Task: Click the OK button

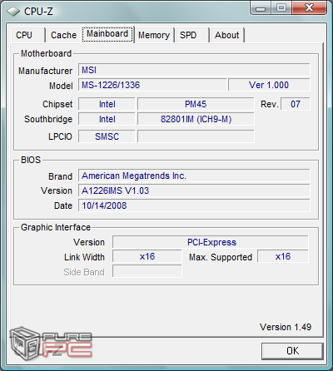Action: [x=292, y=351]
